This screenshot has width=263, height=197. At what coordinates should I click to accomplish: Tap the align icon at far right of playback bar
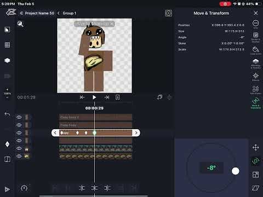click(169, 97)
